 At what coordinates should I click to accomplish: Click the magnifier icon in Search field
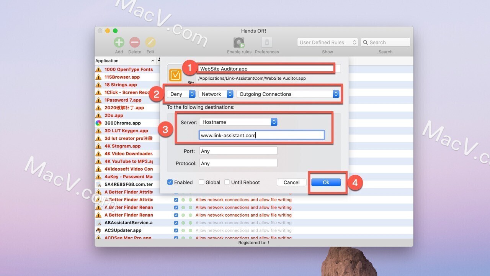coord(366,43)
